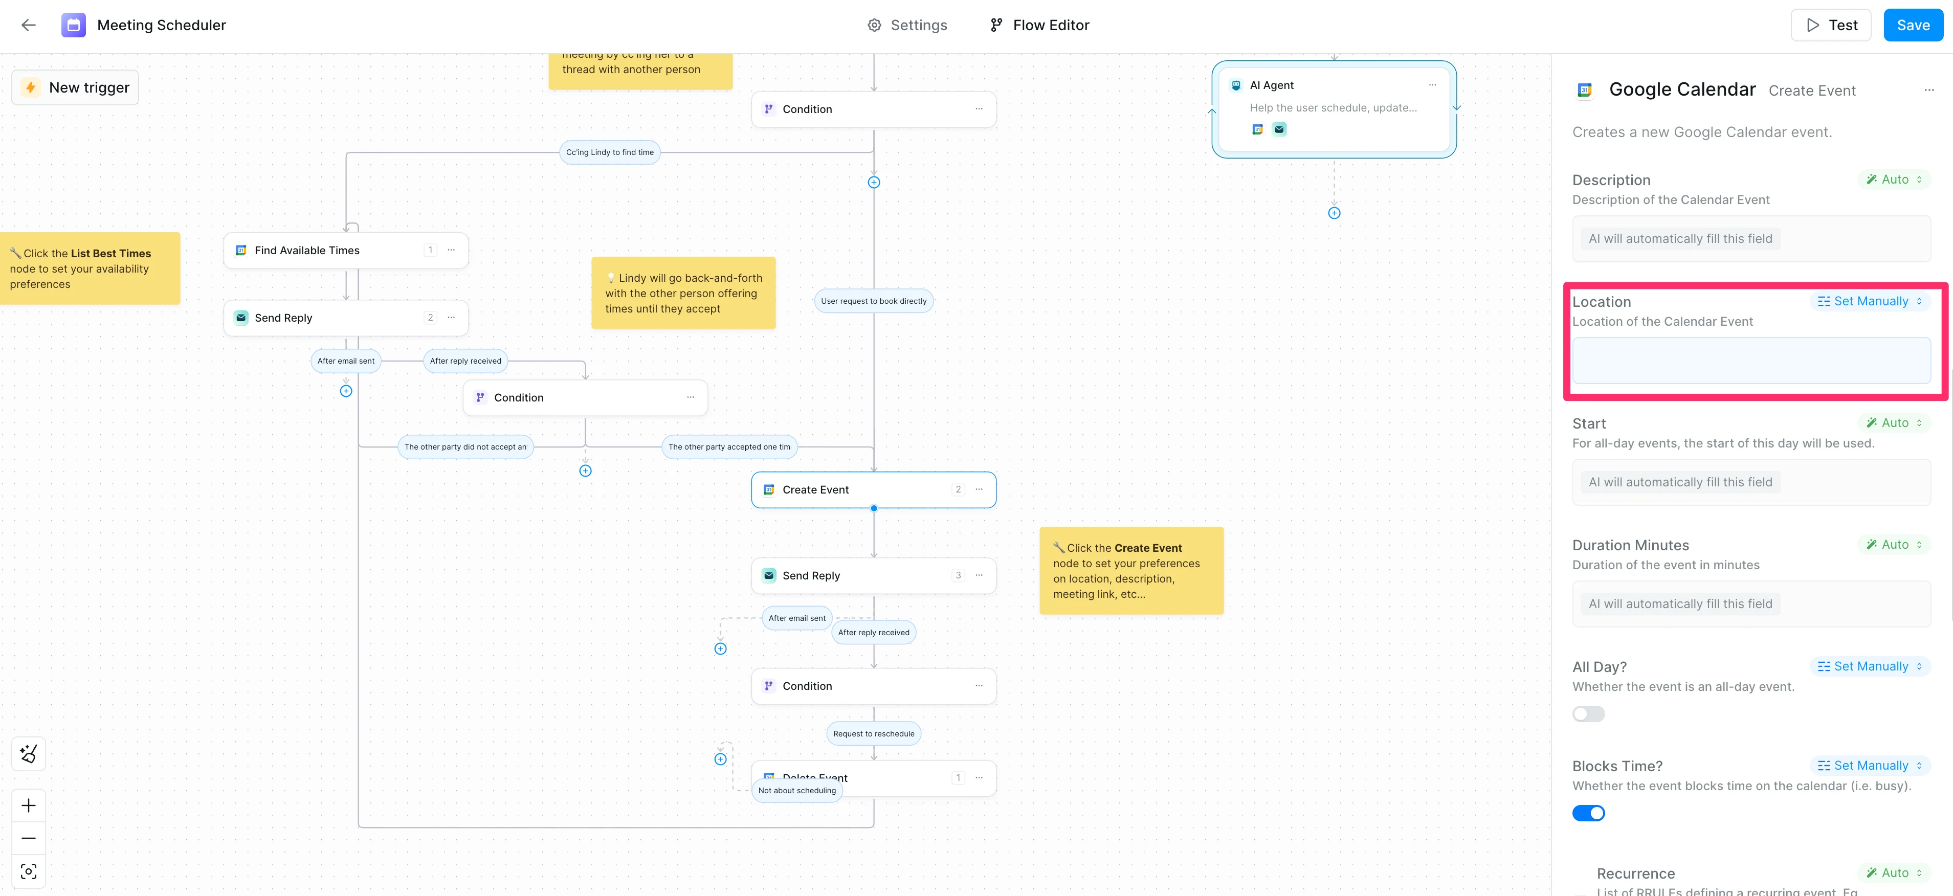Open the Start field's Auto dropdown
This screenshot has height=896, width=1953.
[x=1894, y=423]
